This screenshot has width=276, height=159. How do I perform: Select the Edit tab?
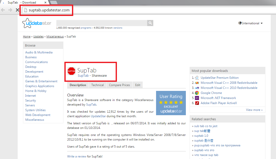(138, 85)
